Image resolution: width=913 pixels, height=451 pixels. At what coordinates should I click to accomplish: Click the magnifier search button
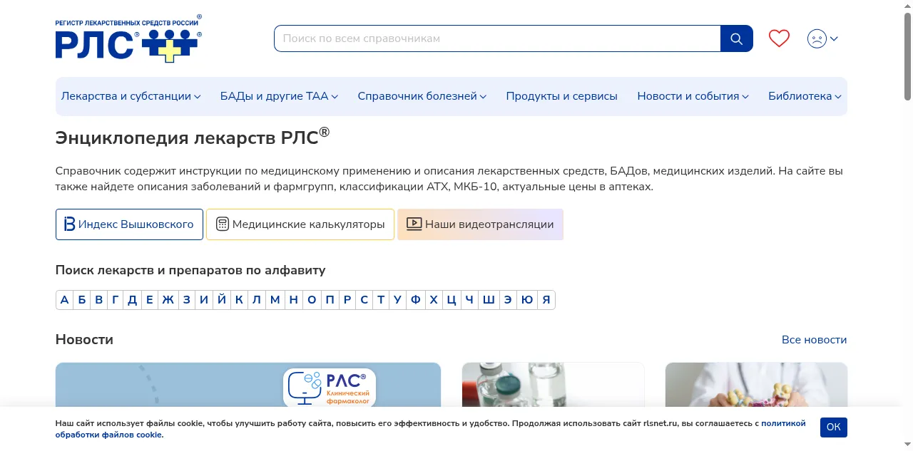tap(737, 38)
